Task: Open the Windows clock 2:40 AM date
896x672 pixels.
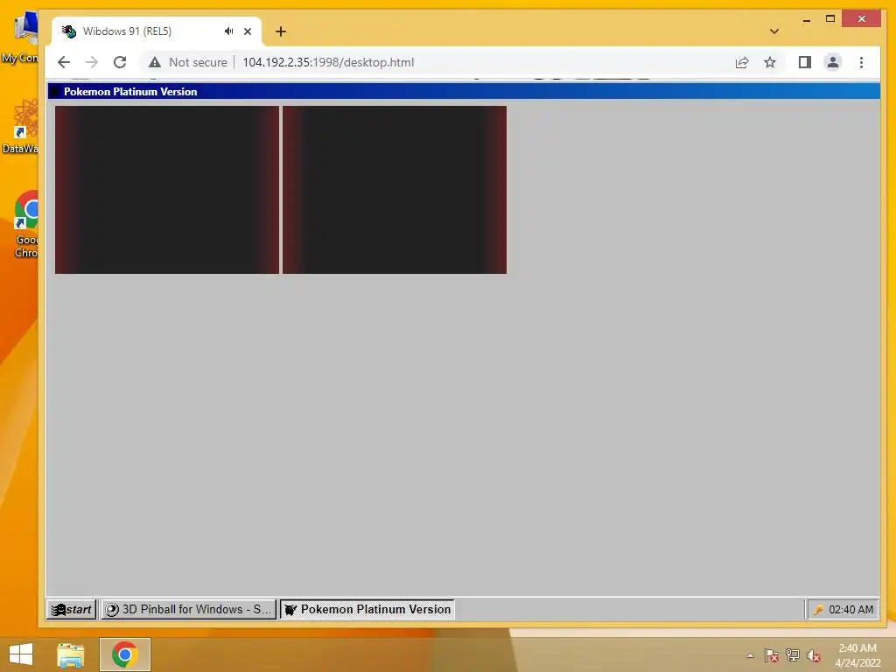Action: [x=857, y=655]
